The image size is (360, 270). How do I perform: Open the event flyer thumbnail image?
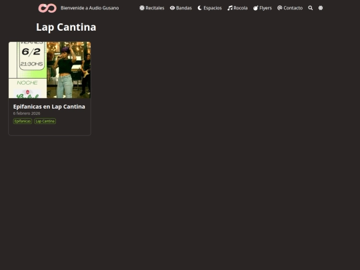pos(49,70)
